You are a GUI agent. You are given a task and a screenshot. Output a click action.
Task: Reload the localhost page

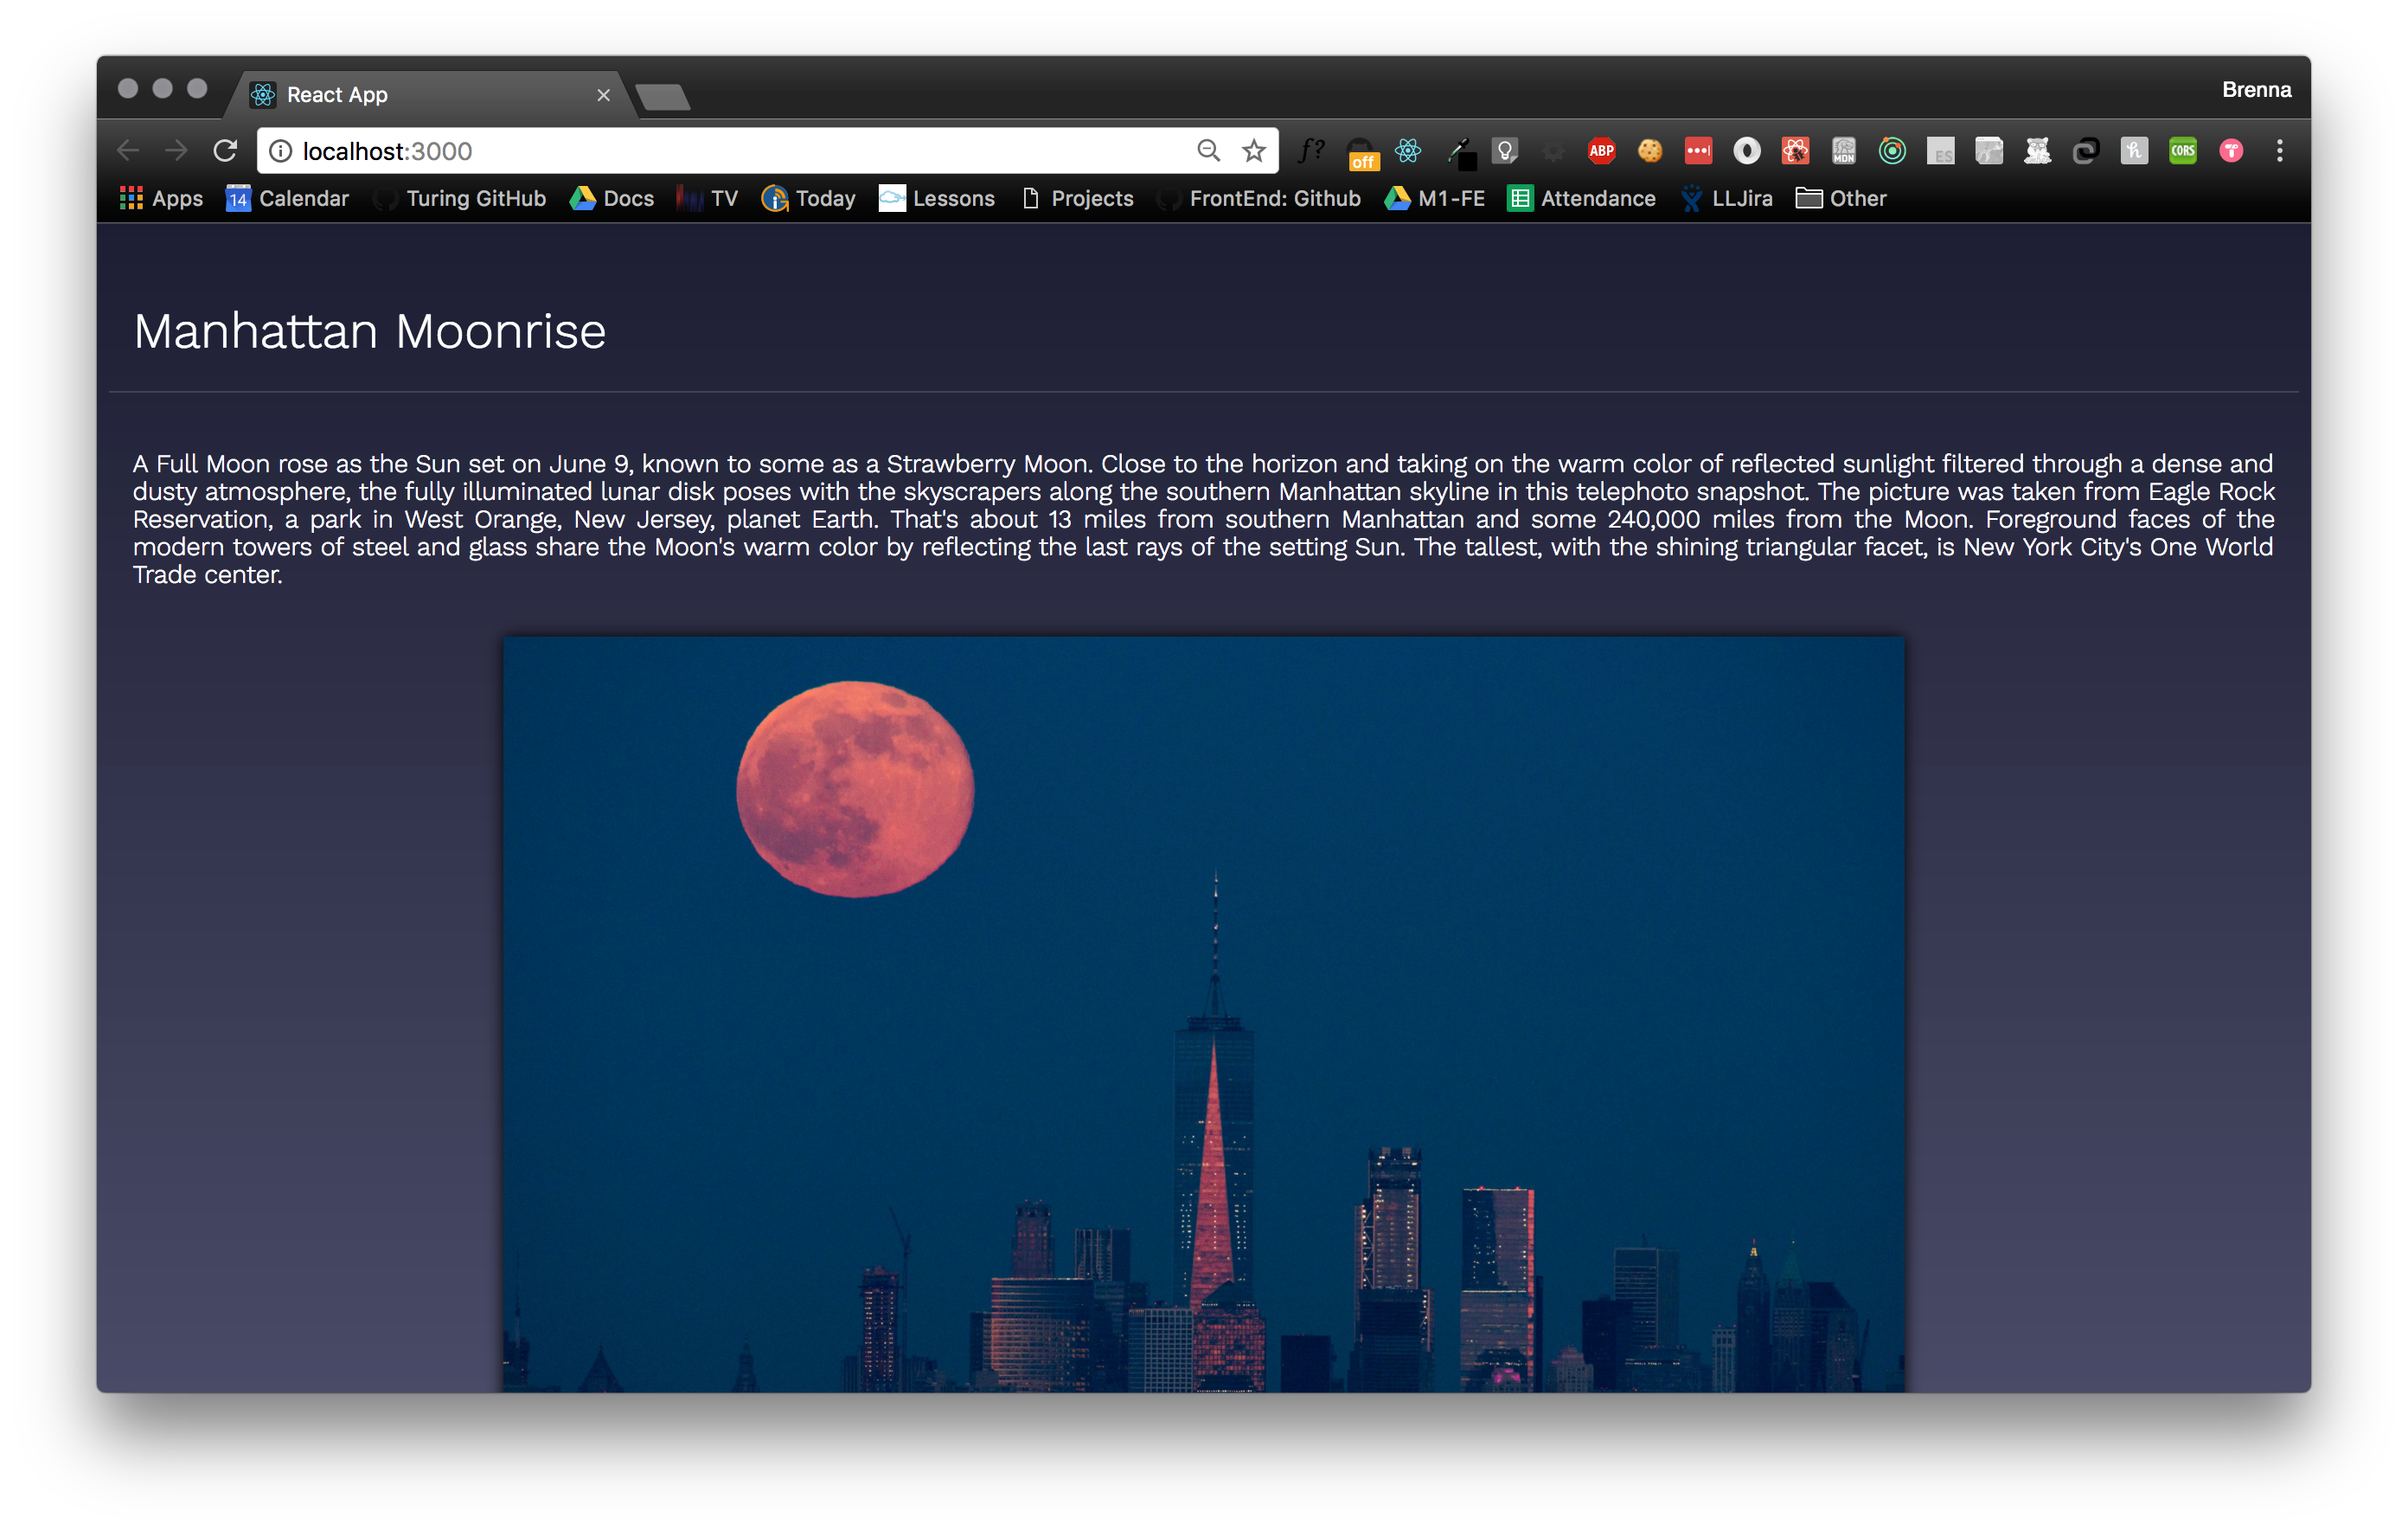tap(226, 151)
